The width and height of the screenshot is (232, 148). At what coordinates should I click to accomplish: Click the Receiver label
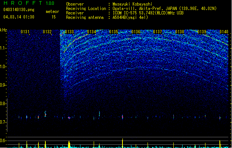point(75,13)
